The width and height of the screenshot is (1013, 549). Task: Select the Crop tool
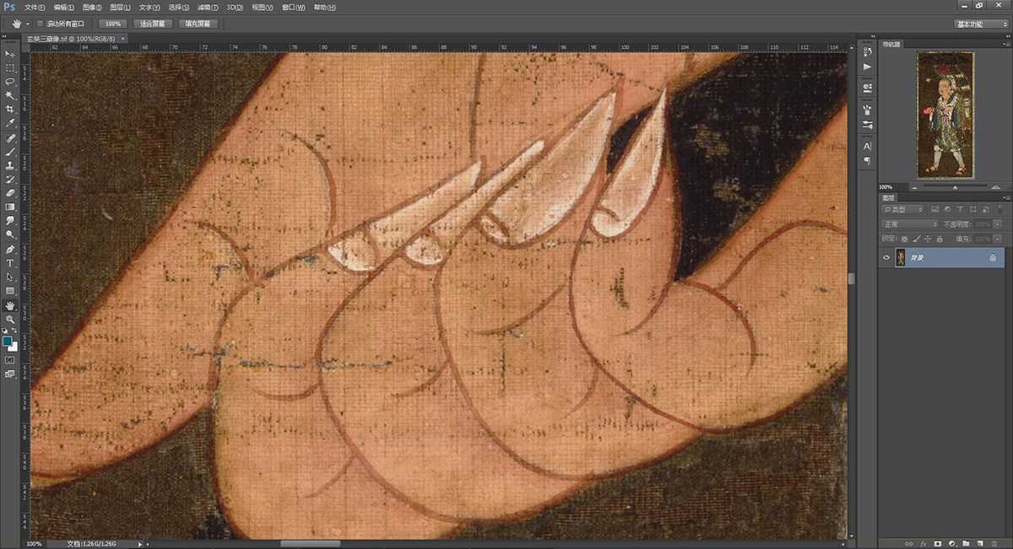point(10,110)
